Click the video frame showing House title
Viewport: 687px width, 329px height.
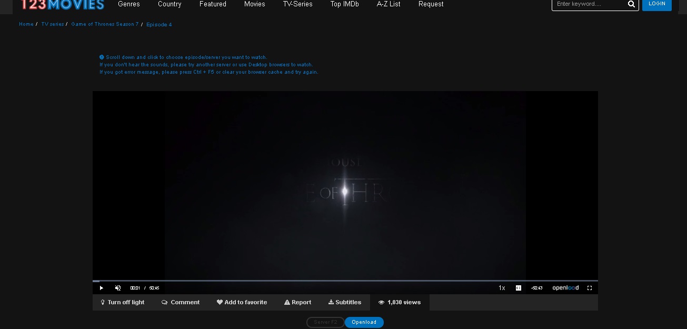(345, 185)
